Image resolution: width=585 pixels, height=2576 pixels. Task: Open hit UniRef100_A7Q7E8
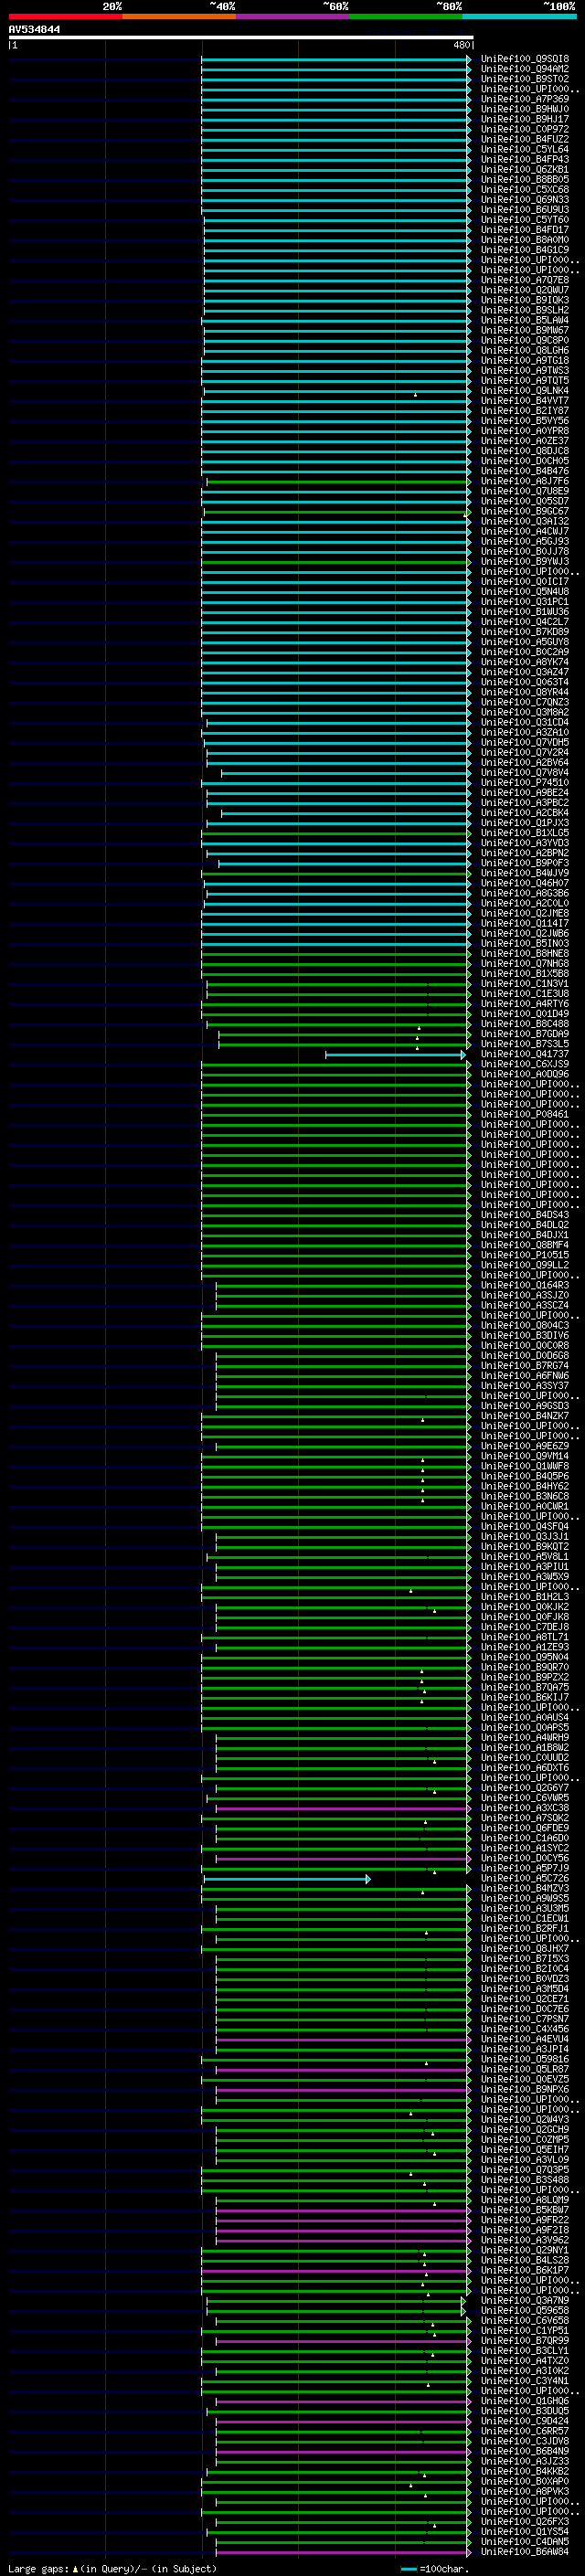(525, 280)
